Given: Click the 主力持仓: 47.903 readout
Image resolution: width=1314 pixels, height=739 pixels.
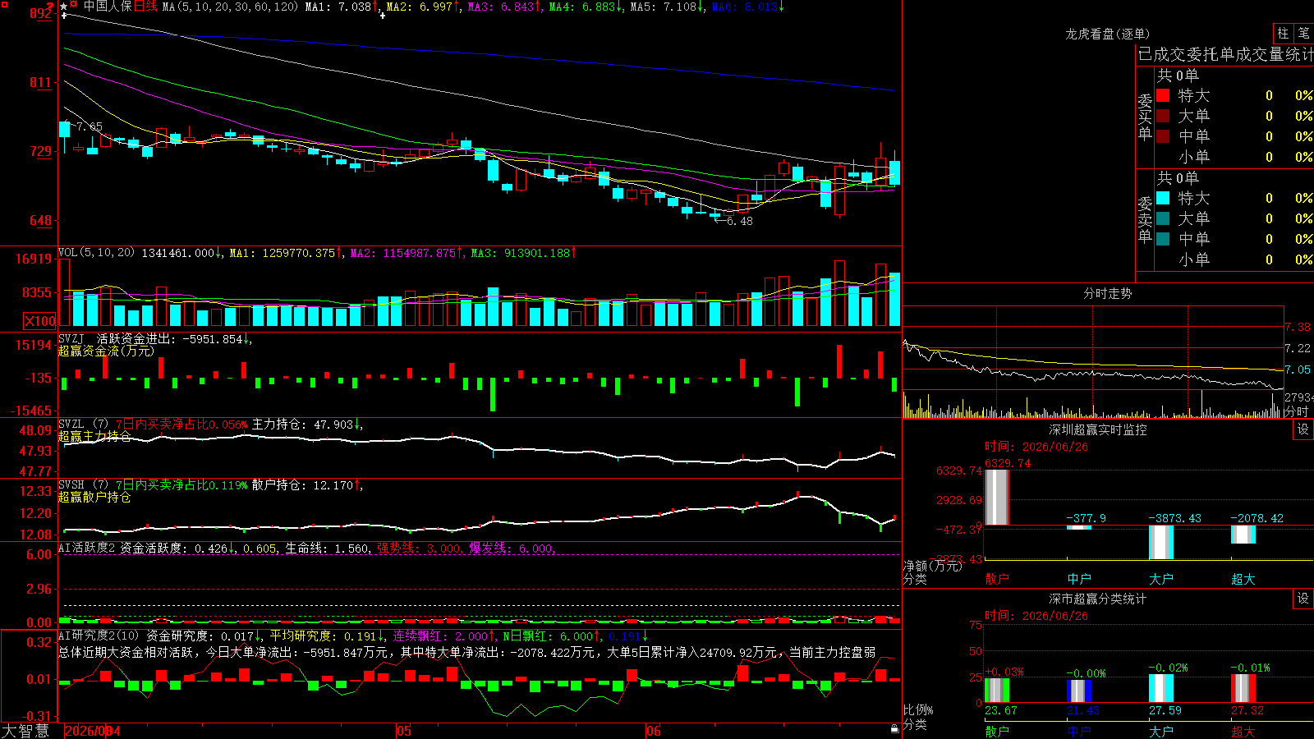Looking at the screenshot, I should 307,425.
